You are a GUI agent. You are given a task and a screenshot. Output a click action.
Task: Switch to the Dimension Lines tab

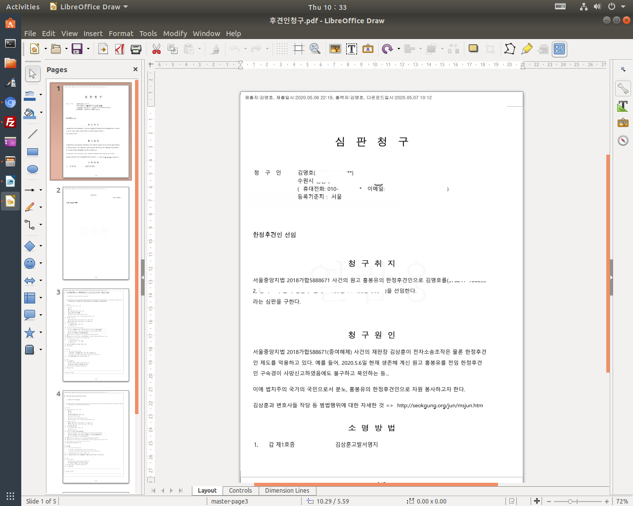coord(287,491)
